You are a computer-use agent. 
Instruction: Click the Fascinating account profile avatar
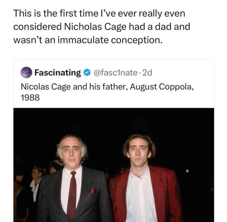pos(27,72)
